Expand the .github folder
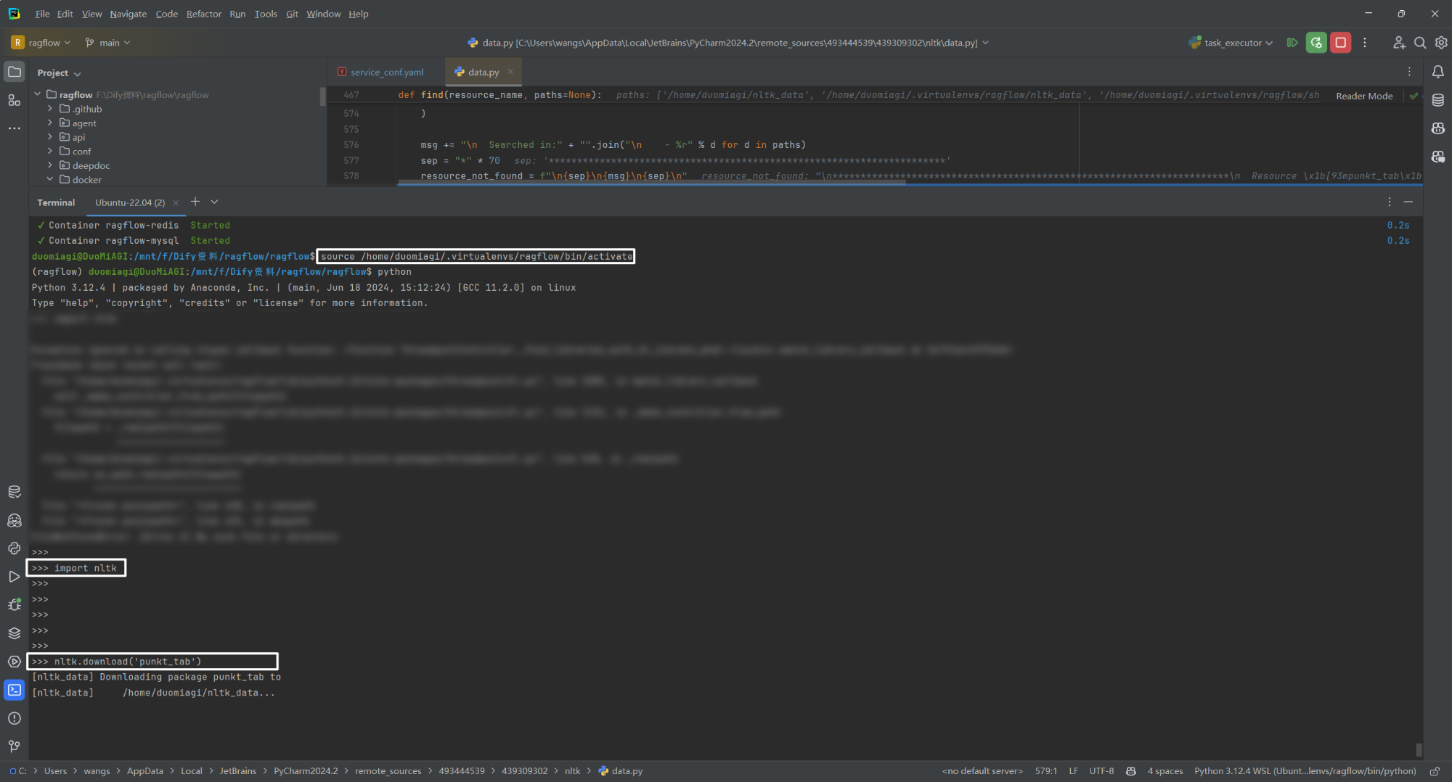The height and width of the screenshot is (782, 1452). (50, 109)
